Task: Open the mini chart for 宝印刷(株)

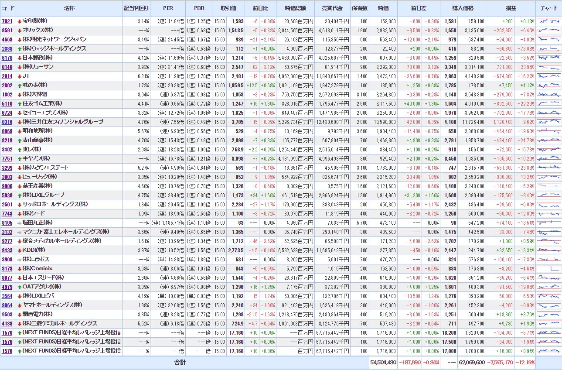Action: (x=548, y=21)
